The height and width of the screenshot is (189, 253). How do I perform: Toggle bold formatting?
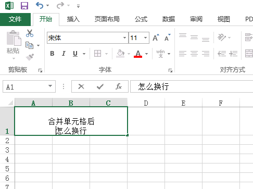click(52, 54)
